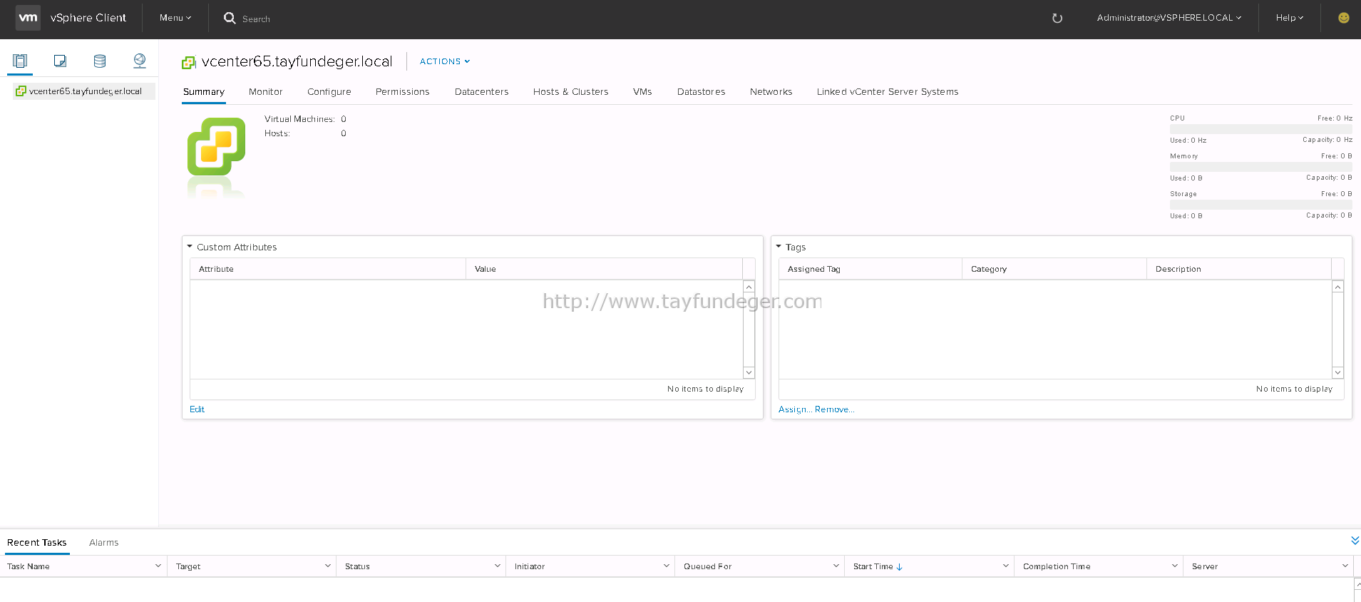Screen dimensions: 1361x602
Task: Switch to the Alarms tab
Action: [104, 542]
